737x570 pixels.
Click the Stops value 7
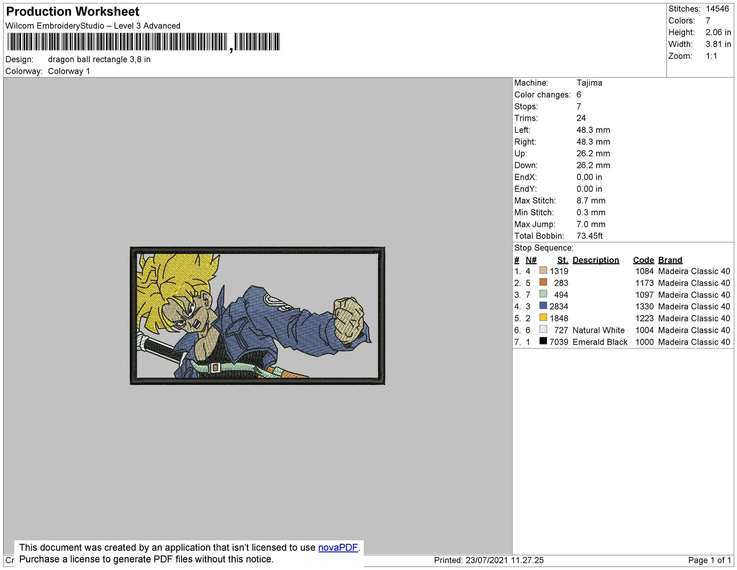(x=579, y=106)
